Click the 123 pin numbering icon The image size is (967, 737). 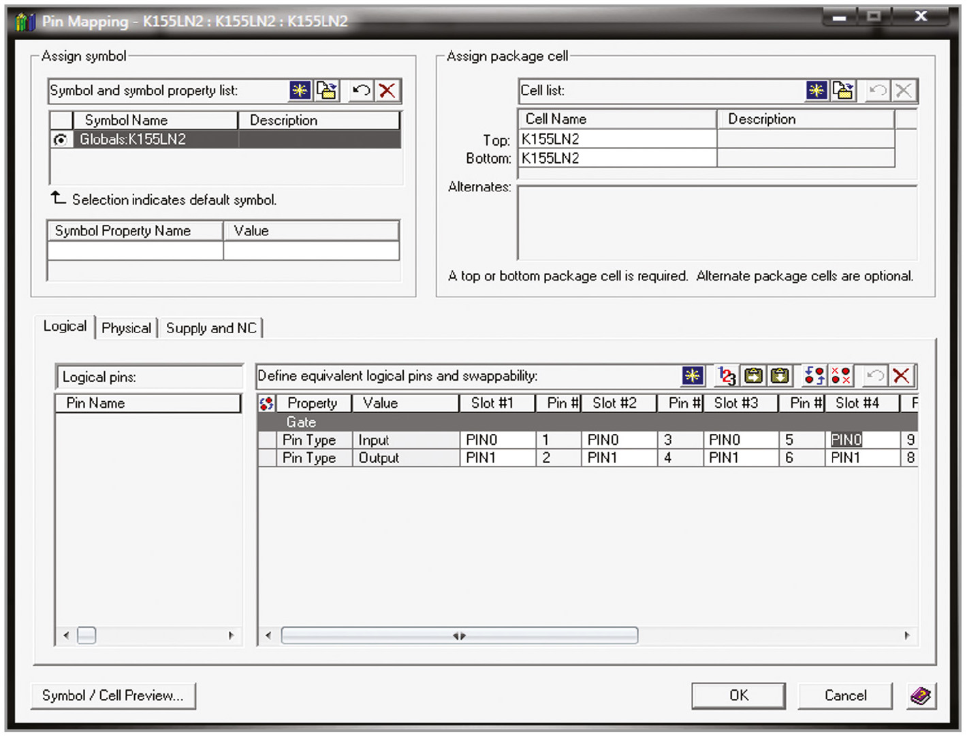coord(727,376)
